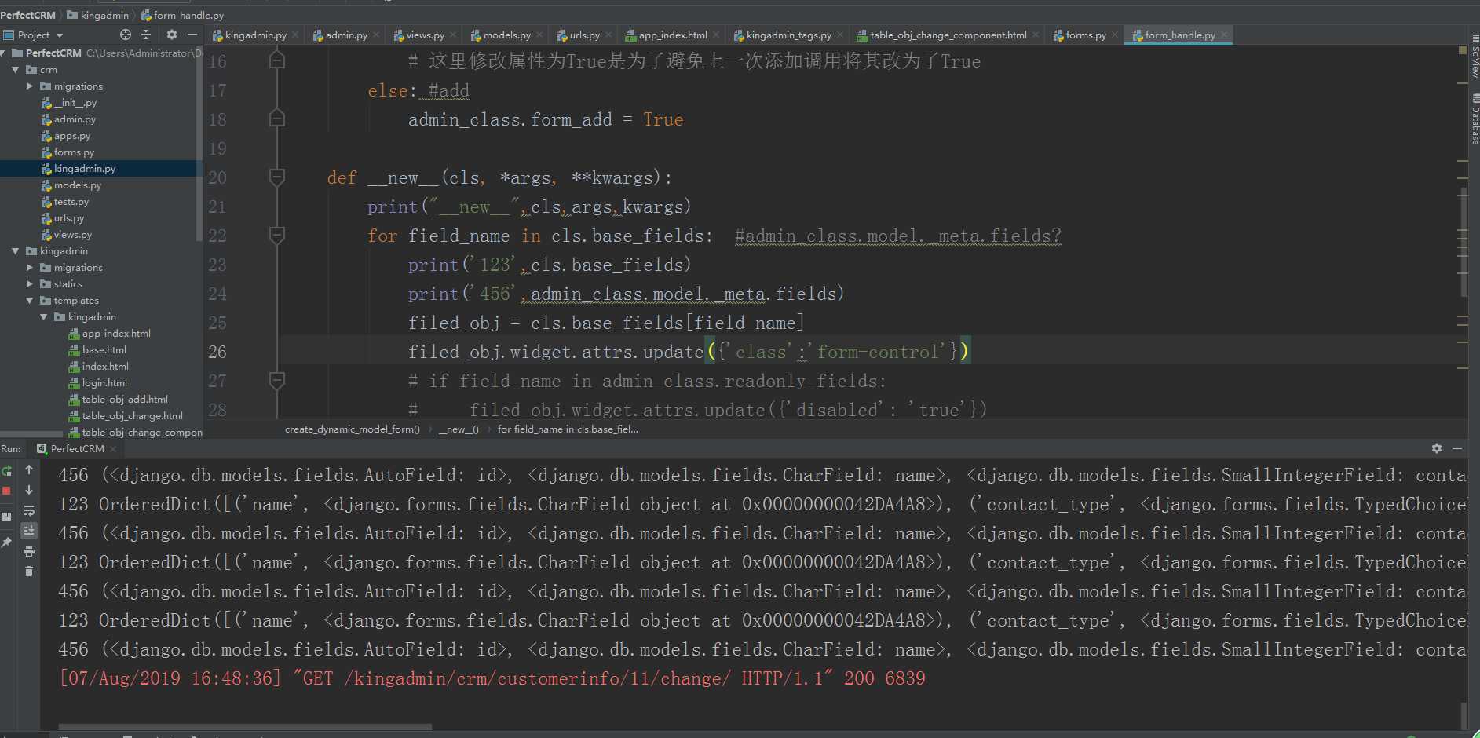1480x738 pixels.
Task: Place cursor on line 26 code
Action: (x=689, y=352)
